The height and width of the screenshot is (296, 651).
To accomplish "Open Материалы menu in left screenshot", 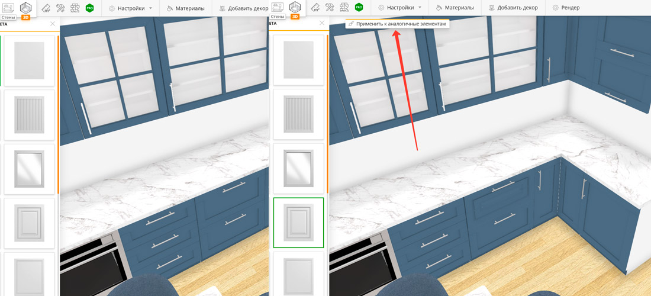I will pyautogui.click(x=185, y=8).
